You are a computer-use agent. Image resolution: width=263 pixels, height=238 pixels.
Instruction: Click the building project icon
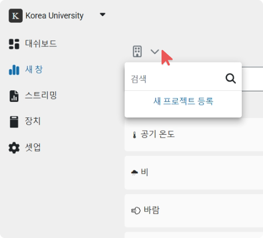pos(137,51)
